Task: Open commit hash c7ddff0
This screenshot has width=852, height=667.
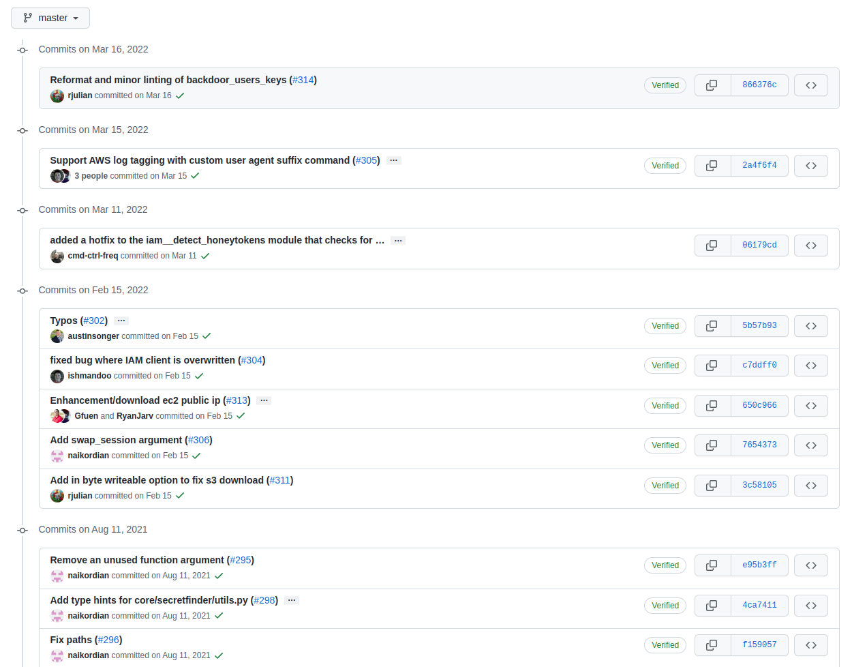Action: (x=759, y=366)
